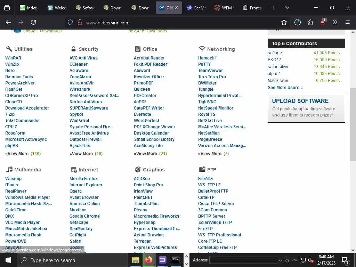The height and width of the screenshot is (267, 356).
Task: Click the Multimedia music note icon
Action: coord(9,169)
